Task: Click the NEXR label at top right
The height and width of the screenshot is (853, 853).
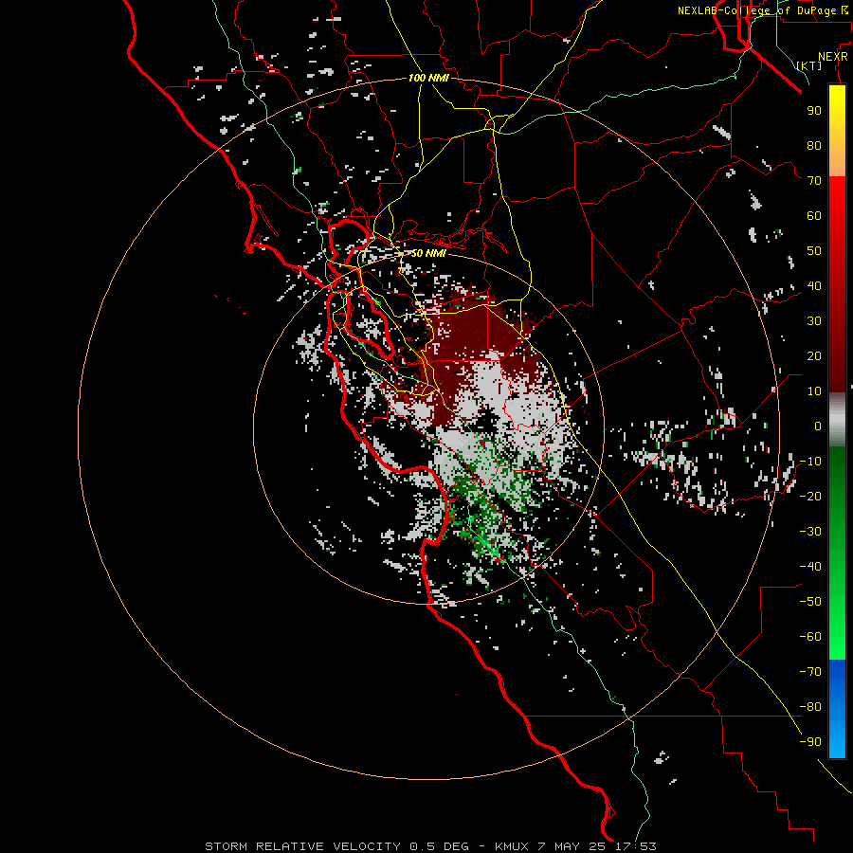Action: point(833,57)
